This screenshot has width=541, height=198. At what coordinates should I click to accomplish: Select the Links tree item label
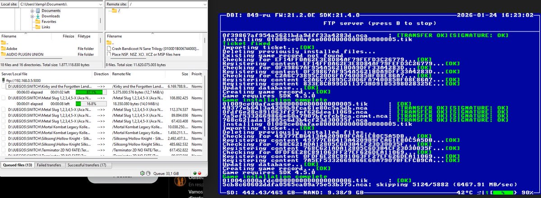(46, 27)
